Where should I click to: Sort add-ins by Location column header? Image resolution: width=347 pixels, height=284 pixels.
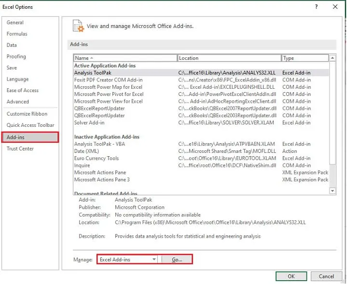coord(229,58)
